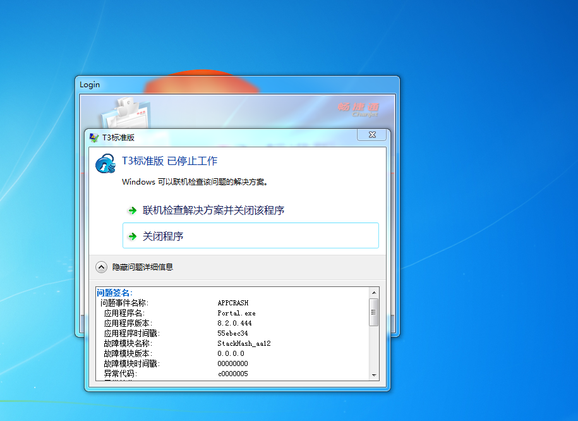Screen dimensions: 578x421
Task: Choose 关闭程序 option
Action: [x=251, y=235]
